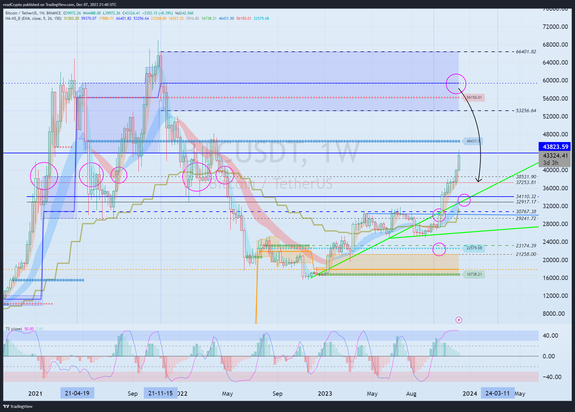Click the 17880.71 value in the HA-MS_B legend

point(106,18)
